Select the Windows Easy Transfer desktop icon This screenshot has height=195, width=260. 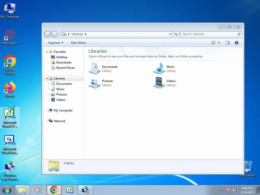pyautogui.click(x=10, y=171)
